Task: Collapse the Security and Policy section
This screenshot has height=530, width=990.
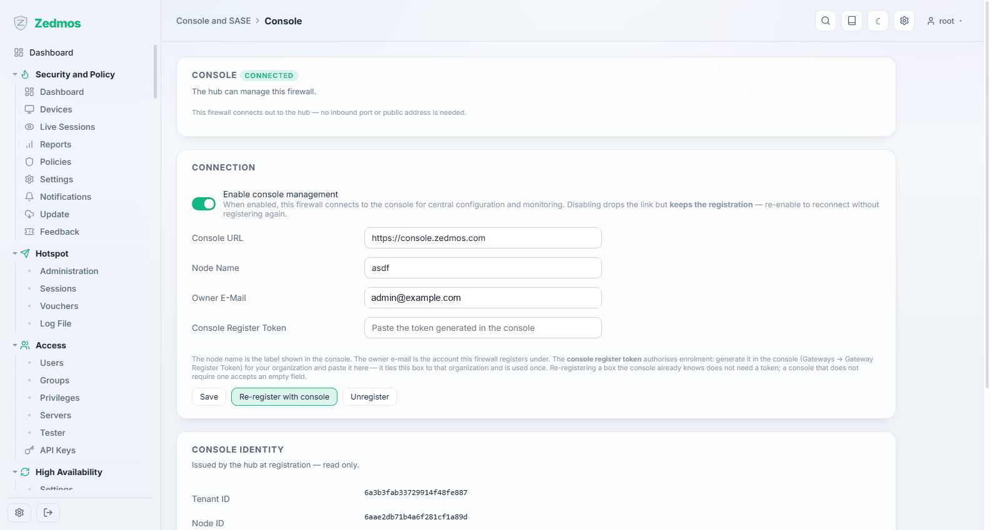Action: (15, 74)
